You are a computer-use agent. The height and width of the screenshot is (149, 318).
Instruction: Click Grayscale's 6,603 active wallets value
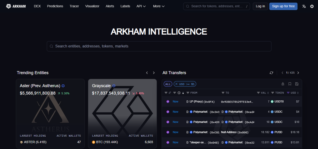pos(149,142)
